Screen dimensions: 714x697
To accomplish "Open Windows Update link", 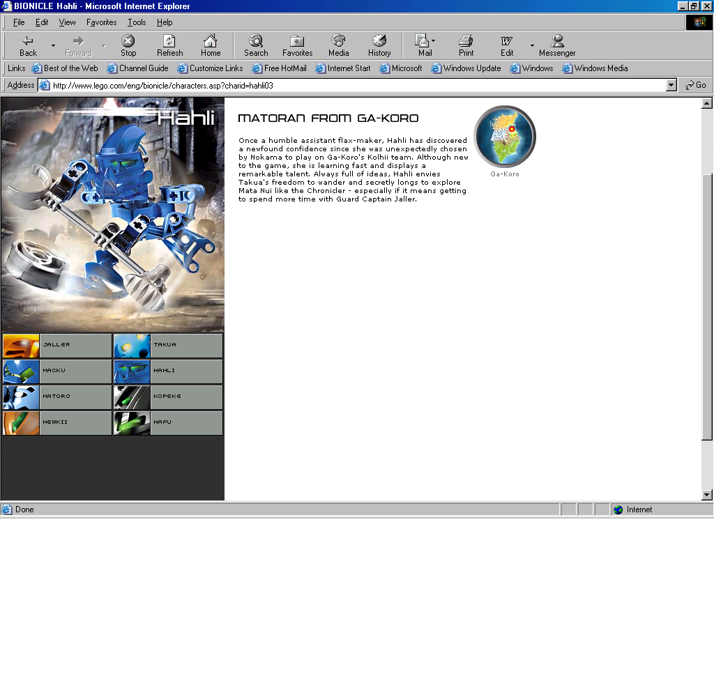I will pos(466,68).
